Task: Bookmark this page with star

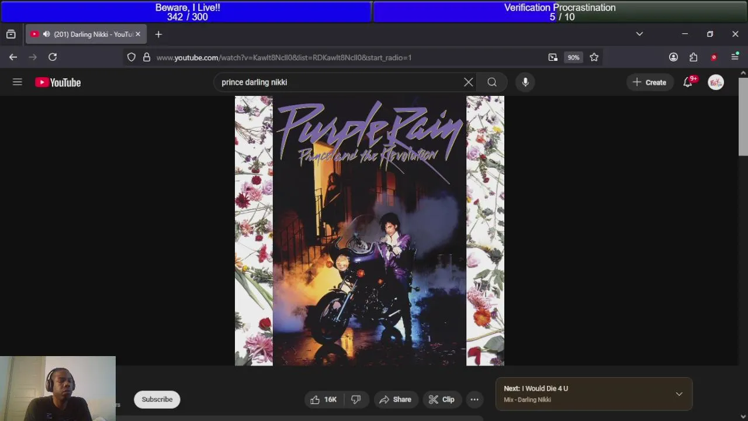Action: pyautogui.click(x=594, y=57)
